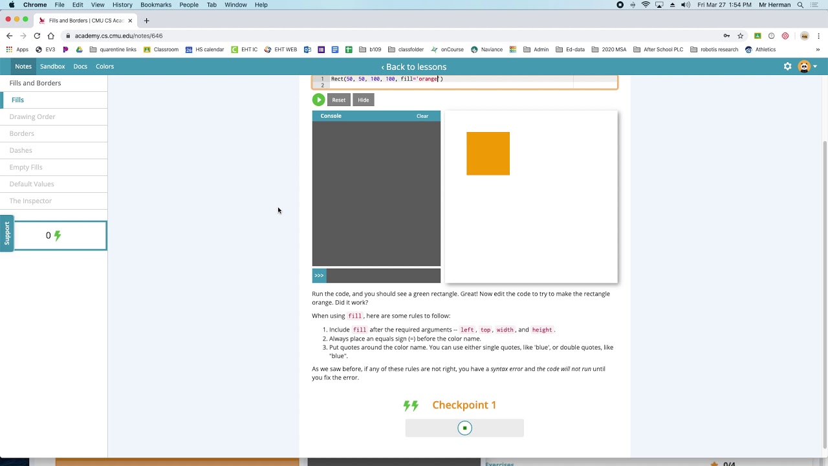Screen dimensions: 828x466
Task: Select the Notes tab
Action: (x=23, y=66)
